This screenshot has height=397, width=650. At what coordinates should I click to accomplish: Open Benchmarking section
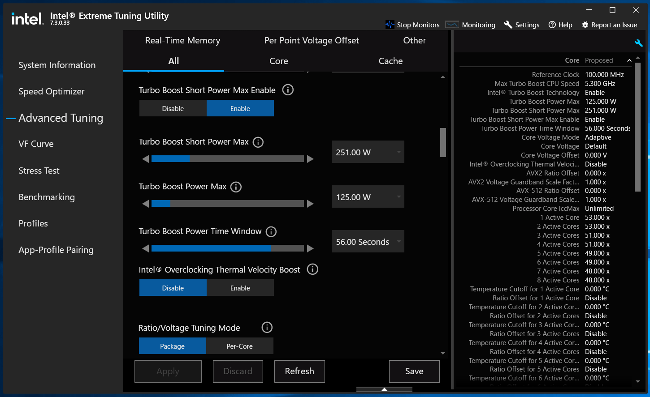pyautogui.click(x=47, y=197)
